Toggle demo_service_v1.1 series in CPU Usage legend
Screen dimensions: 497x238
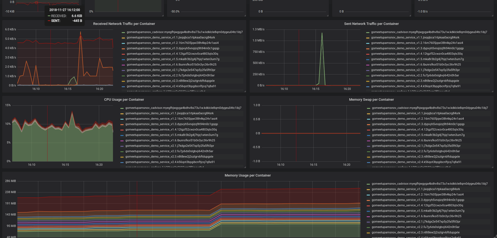[x=169, y=113]
